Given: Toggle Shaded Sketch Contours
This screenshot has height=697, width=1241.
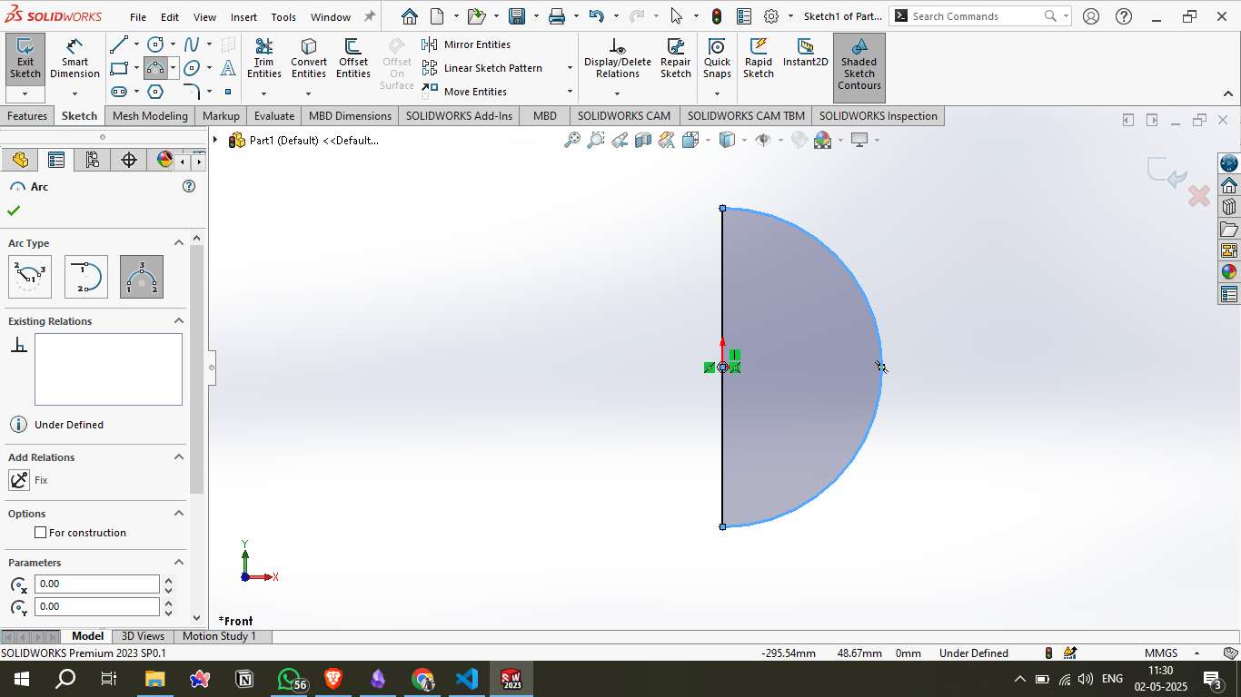Looking at the screenshot, I should pos(859,67).
